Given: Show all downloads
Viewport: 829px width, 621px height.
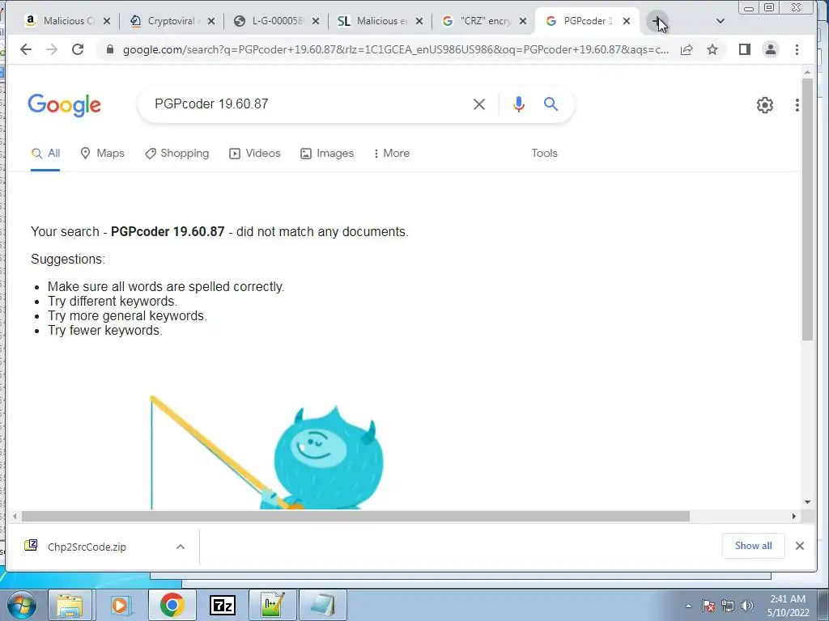Looking at the screenshot, I should [x=753, y=546].
